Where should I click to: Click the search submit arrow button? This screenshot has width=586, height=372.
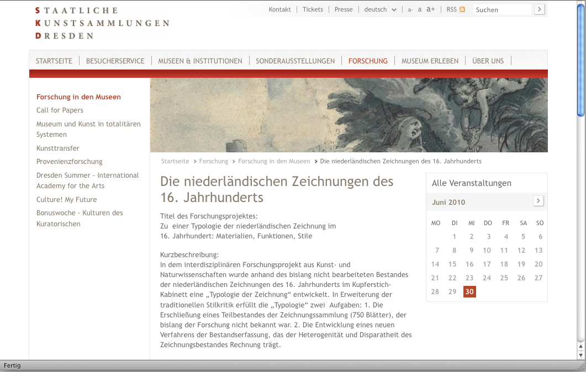click(539, 9)
